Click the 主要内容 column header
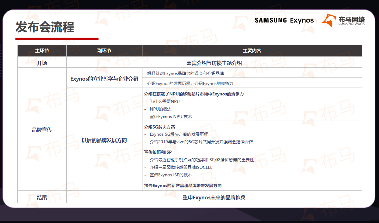379x223 pixels. (252, 51)
